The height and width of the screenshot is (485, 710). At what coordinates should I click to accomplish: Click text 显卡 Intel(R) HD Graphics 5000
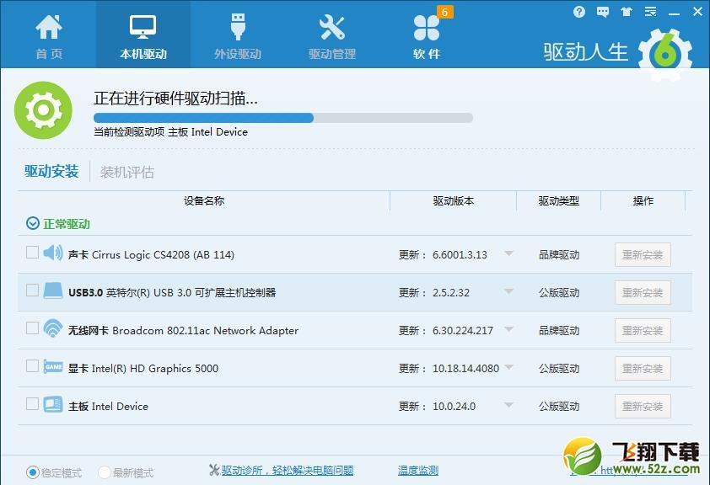(143, 369)
